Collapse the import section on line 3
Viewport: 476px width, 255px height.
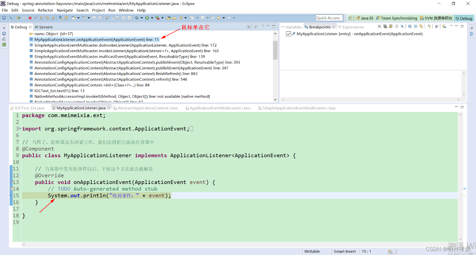coord(20,128)
